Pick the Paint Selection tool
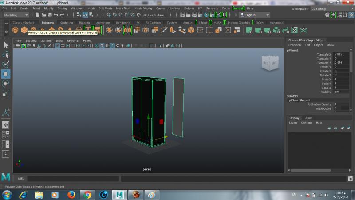This screenshot has width=355, height=200. [x=6, y=64]
